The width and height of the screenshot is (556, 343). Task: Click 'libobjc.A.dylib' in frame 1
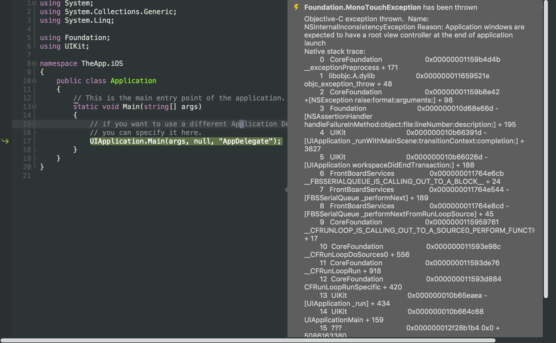tap(352, 76)
